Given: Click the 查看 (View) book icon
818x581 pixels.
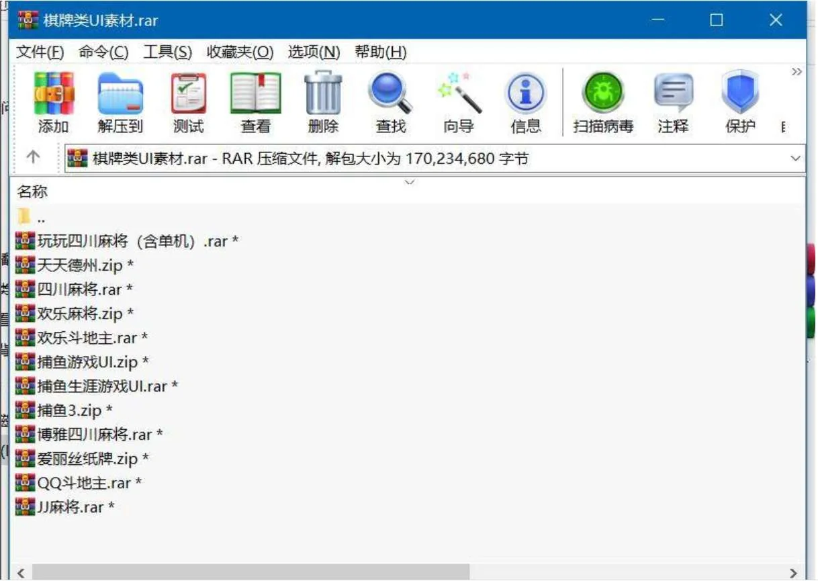Looking at the screenshot, I should [x=256, y=94].
